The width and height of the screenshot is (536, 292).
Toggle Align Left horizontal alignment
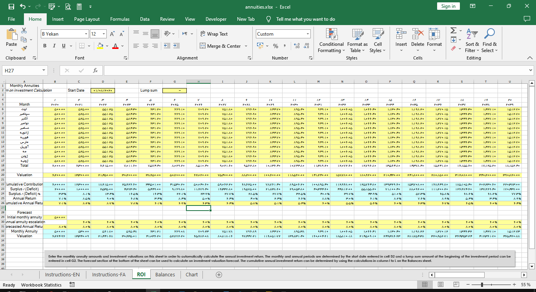click(136, 46)
